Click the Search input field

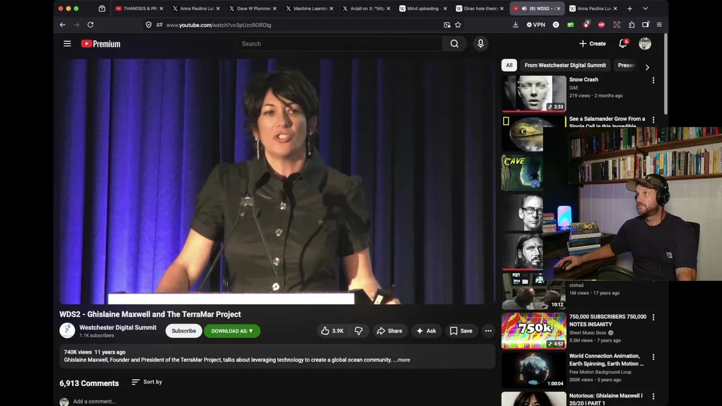340,43
